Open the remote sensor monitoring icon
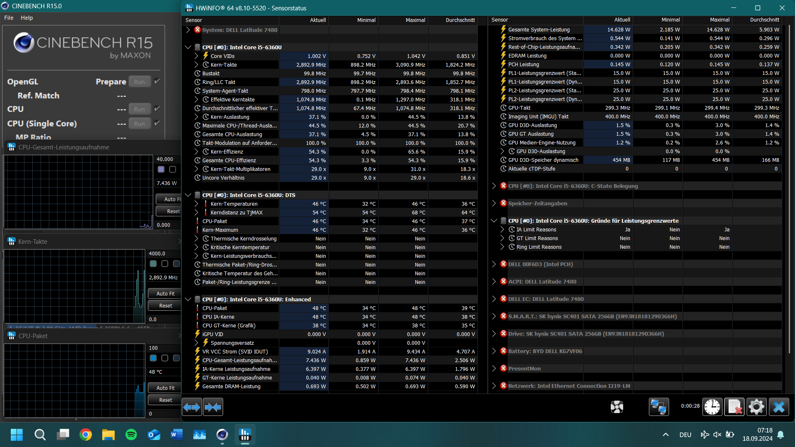The image size is (795, 447). pyautogui.click(x=658, y=407)
